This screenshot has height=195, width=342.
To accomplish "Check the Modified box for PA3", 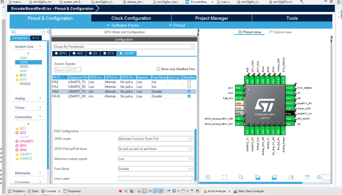I will click(x=189, y=87).
